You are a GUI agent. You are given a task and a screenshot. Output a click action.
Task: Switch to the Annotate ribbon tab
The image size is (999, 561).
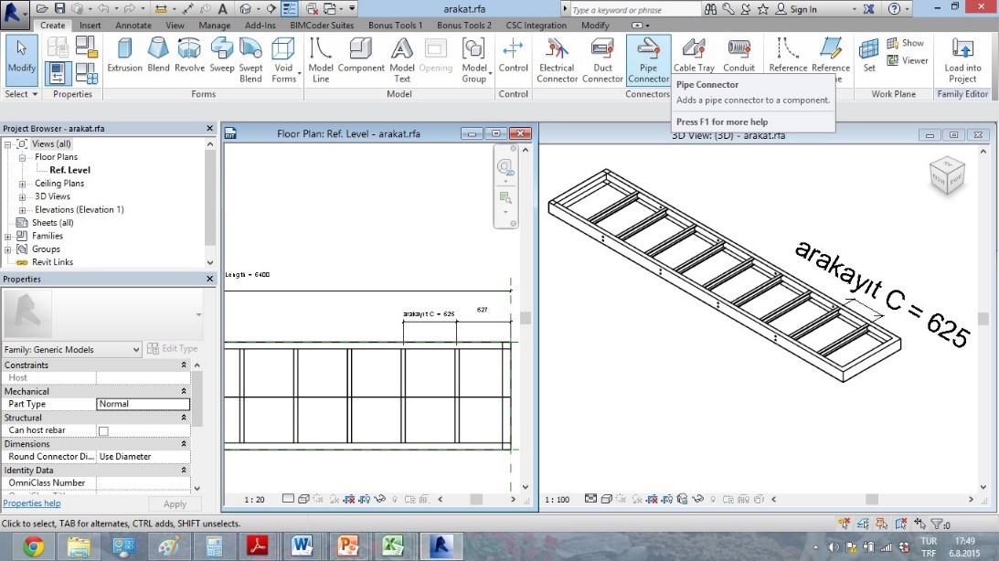(x=133, y=26)
